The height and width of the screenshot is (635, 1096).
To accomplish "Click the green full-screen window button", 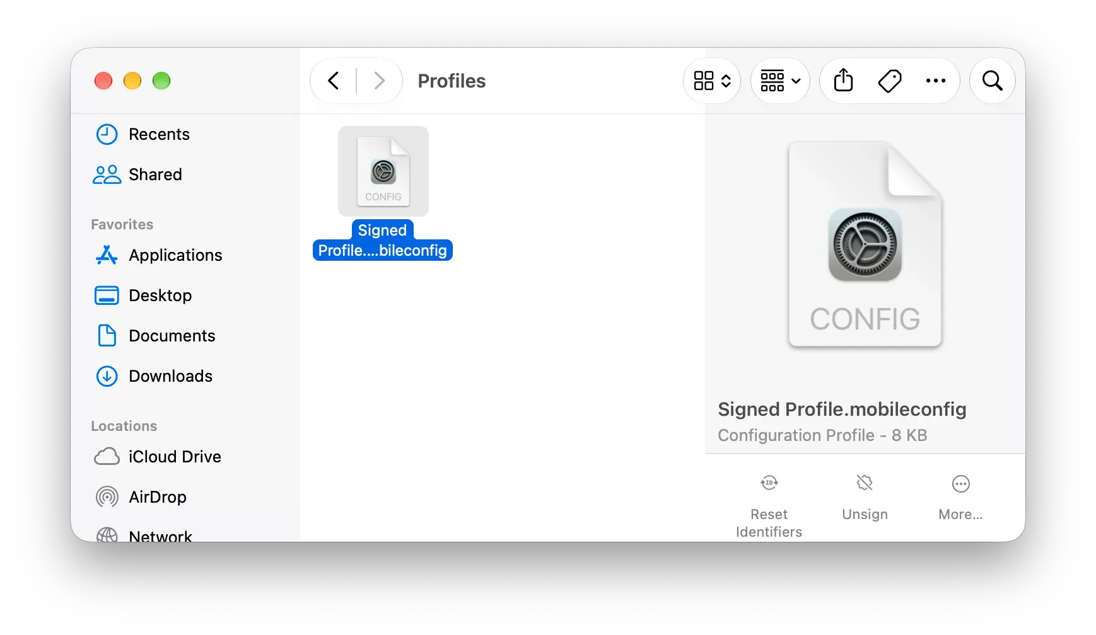I will (161, 81).
